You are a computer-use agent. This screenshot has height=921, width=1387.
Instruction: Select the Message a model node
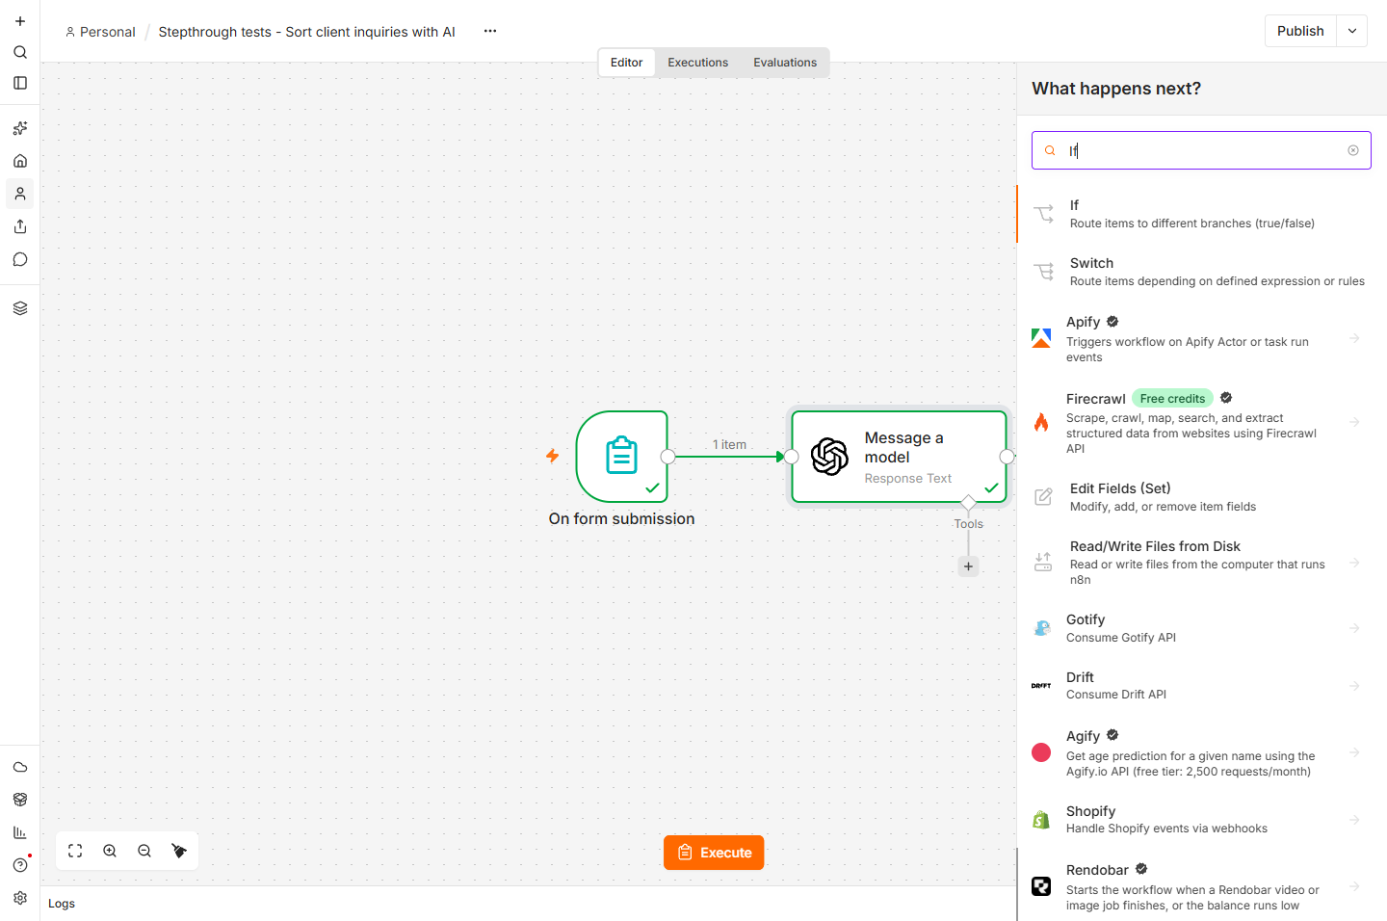899,457
